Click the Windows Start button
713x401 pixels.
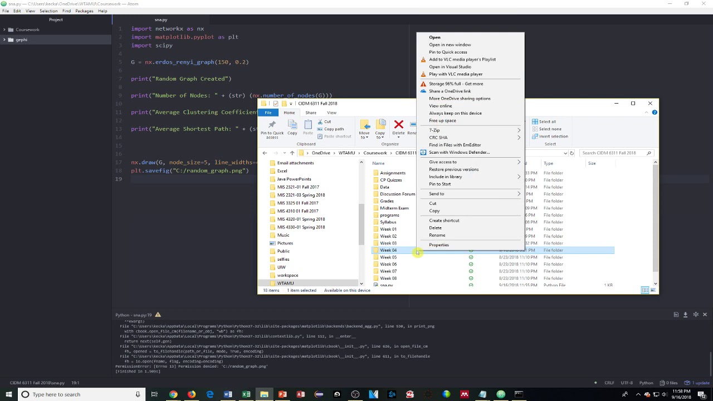(x=8, y=394)
